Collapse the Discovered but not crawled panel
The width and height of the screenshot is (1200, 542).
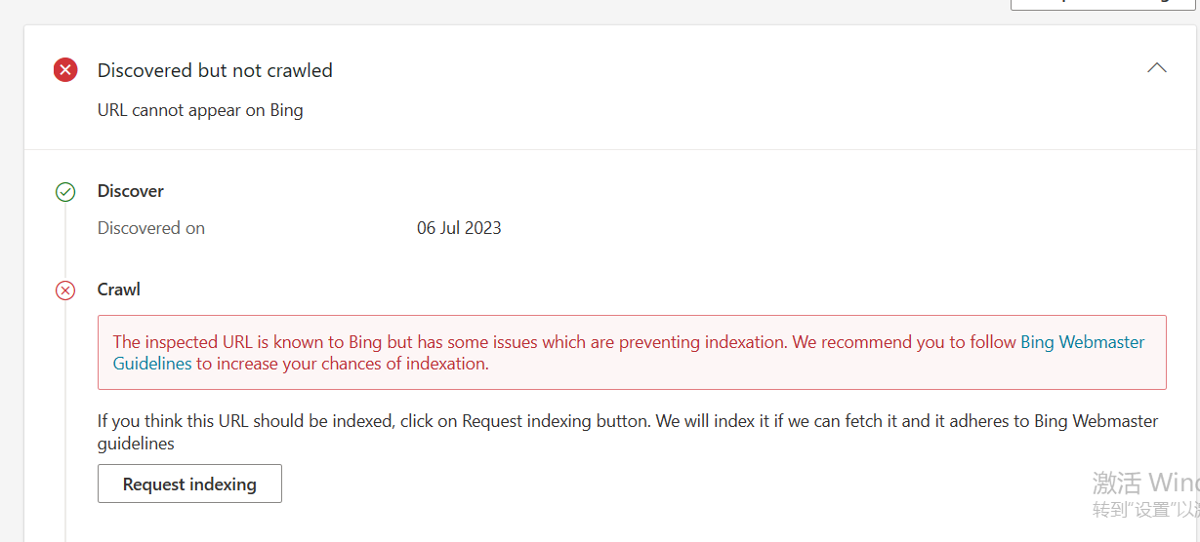(x=1156, y=68)
